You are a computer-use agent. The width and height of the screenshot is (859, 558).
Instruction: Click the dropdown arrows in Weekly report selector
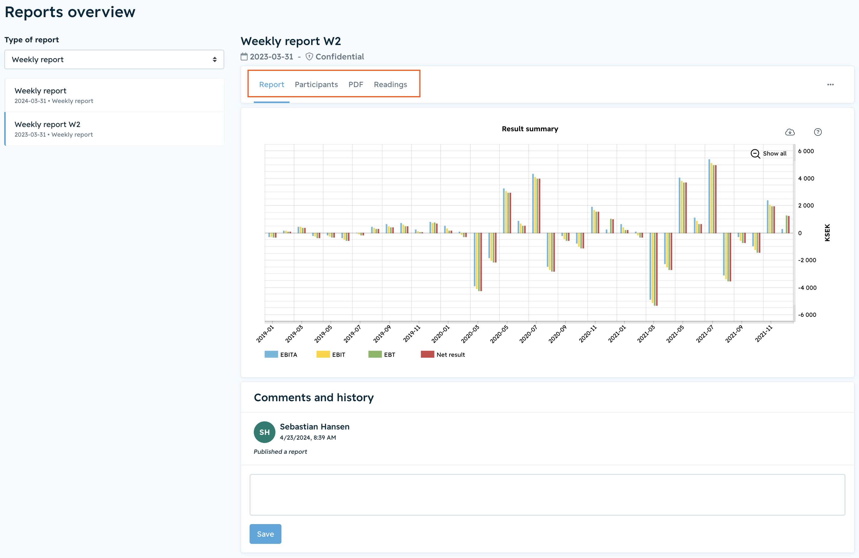tap(215, 59)
